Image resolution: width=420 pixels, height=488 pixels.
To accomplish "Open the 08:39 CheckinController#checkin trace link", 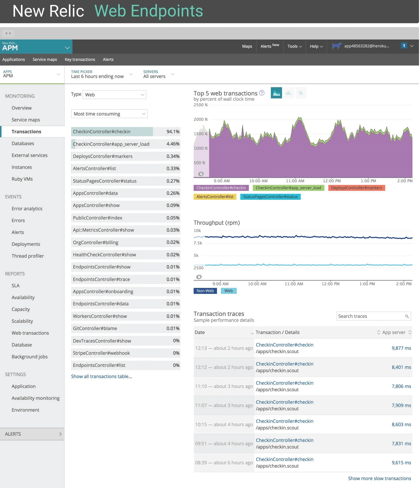I will 285,460.
